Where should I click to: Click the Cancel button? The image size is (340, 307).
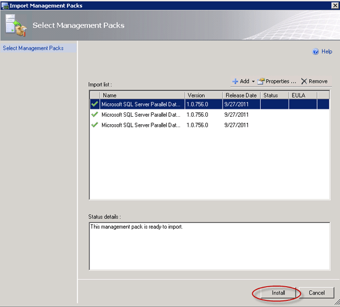click(317, 293)
